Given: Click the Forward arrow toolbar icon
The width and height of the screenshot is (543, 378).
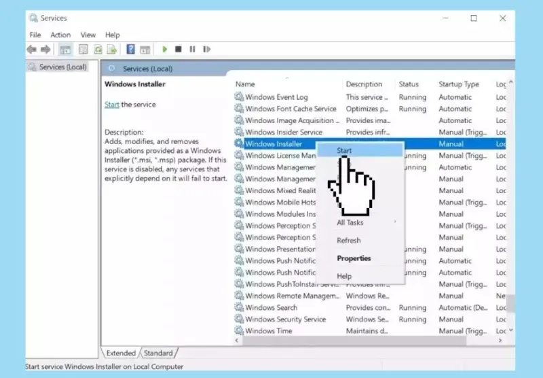Looking at the screenshot, I should pyautogui.click(x=45, y=50).
